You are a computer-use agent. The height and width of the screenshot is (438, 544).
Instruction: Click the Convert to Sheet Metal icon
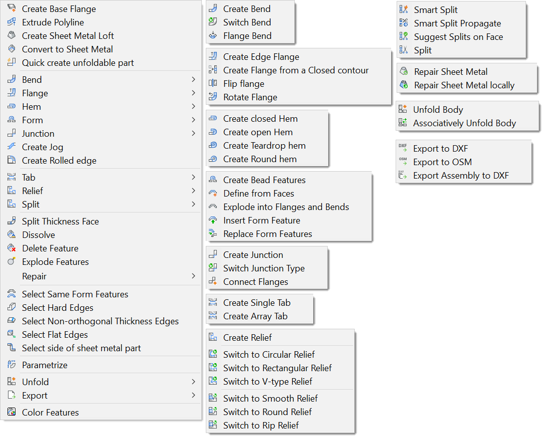click(x=12, y=49)
